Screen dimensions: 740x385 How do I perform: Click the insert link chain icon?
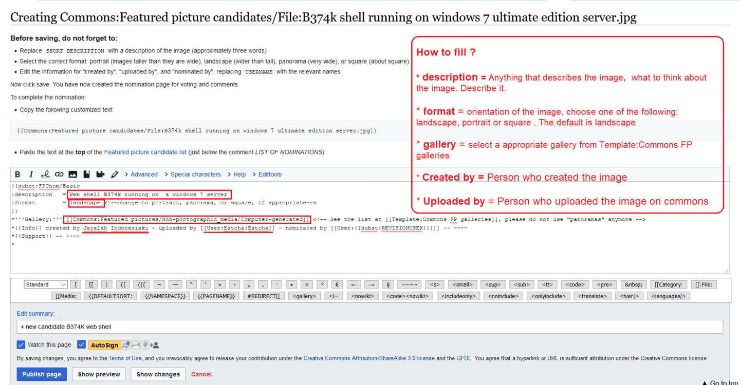point(59,175)
